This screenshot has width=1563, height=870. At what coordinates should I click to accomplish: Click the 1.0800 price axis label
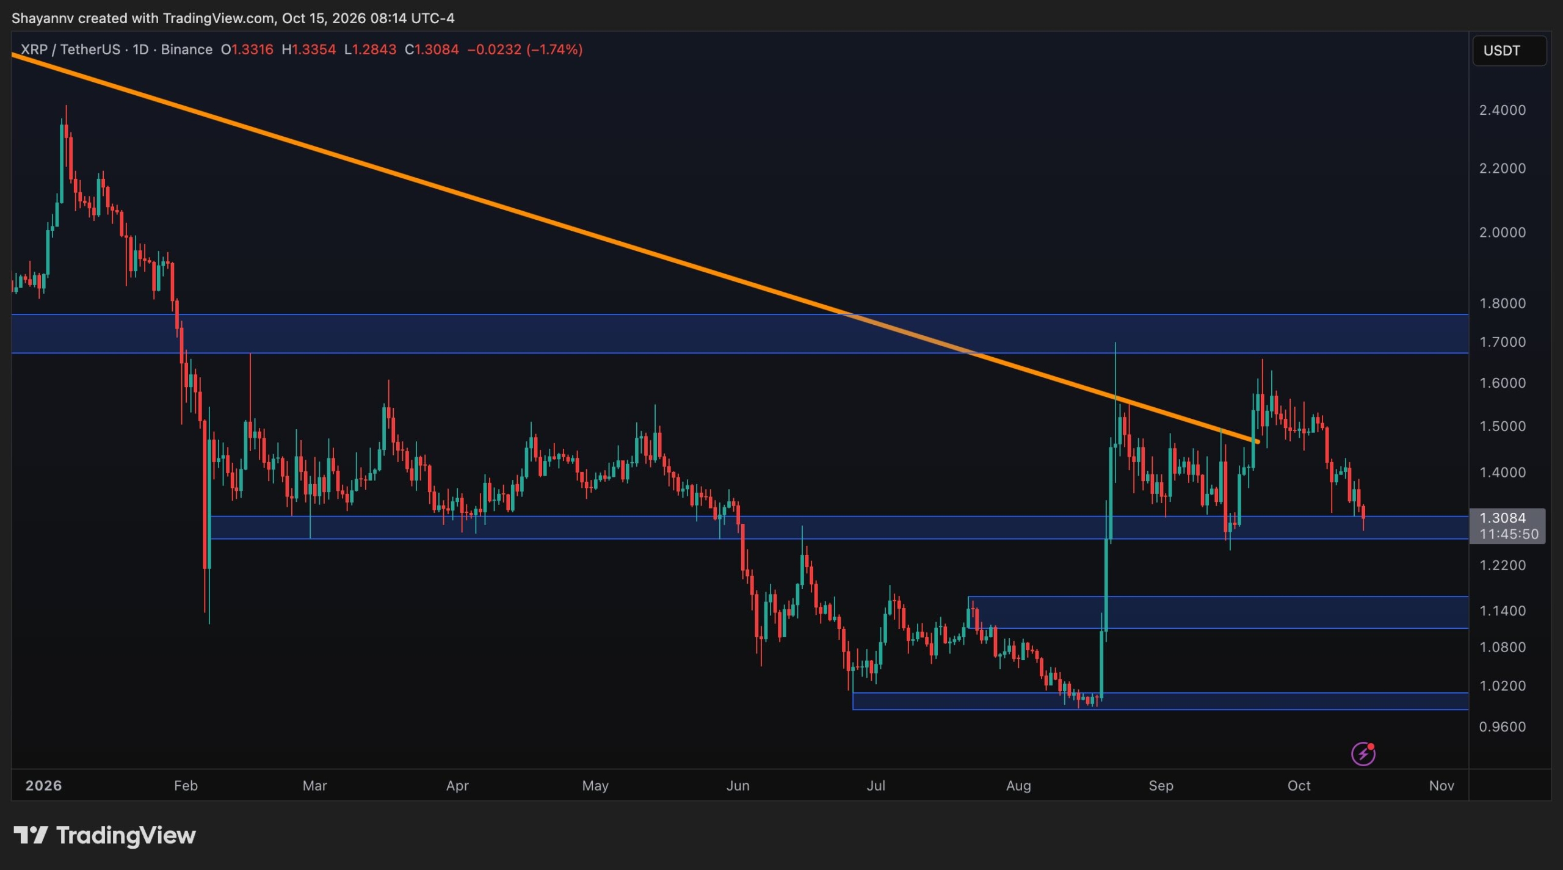(x=1502, y=647)
